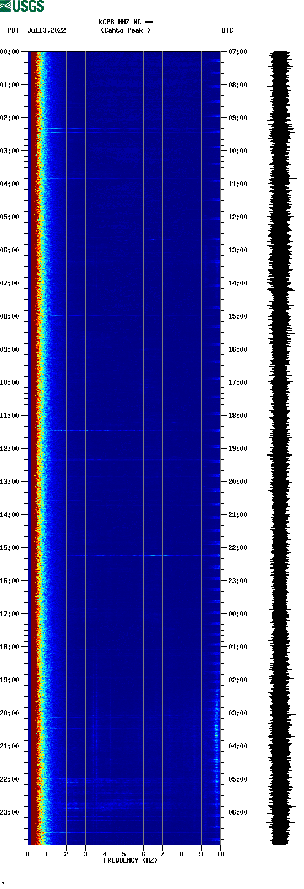Click the 03:00 PDT time label
The image size is (304, 889).
pos(10,151)
